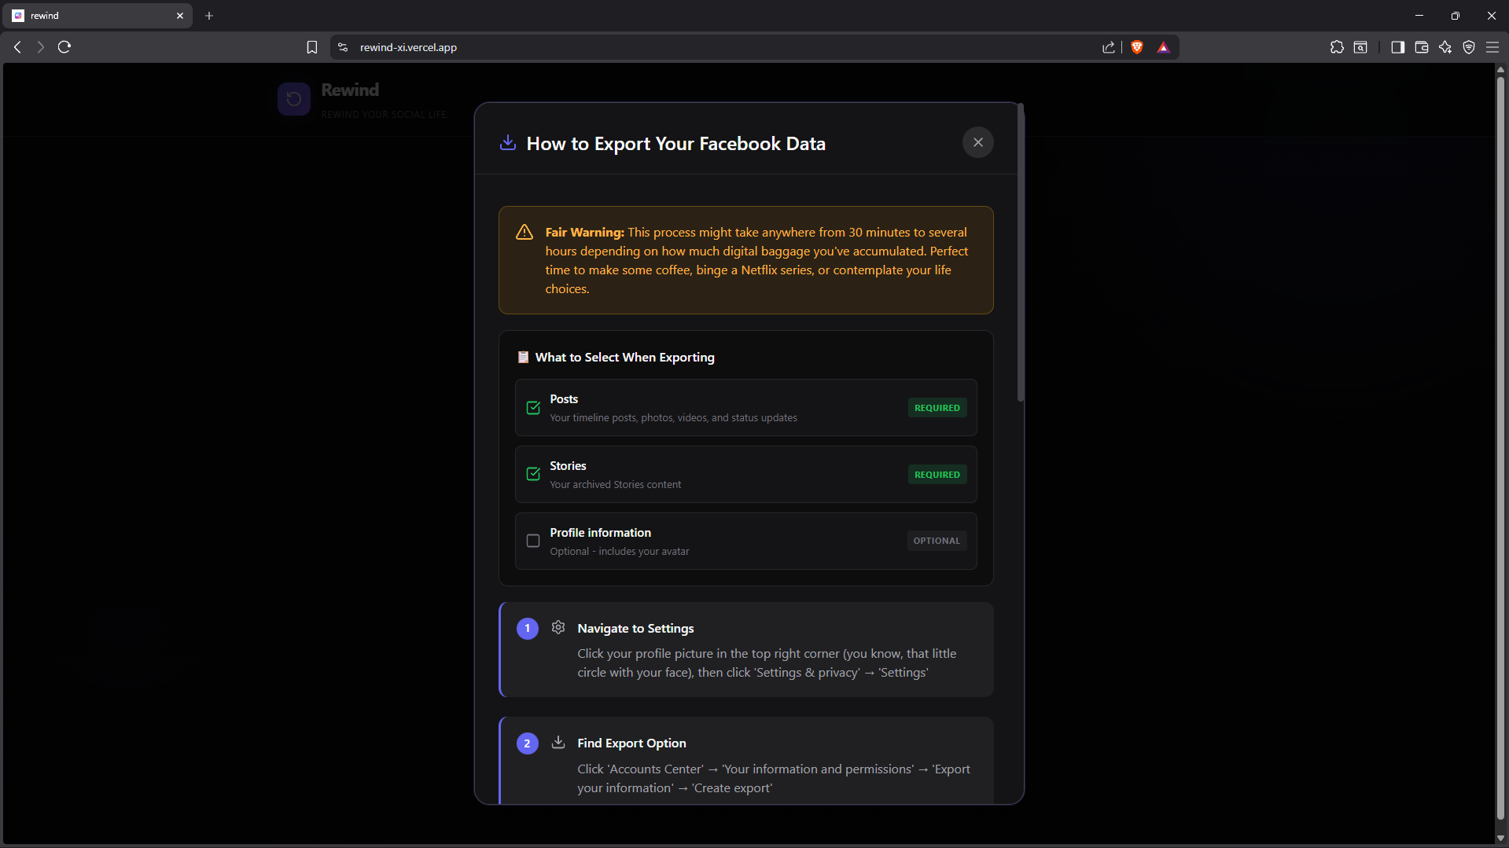Screen dimensions: 1509x848
Task: Open a new browser tab
Action: coord(209,16)
